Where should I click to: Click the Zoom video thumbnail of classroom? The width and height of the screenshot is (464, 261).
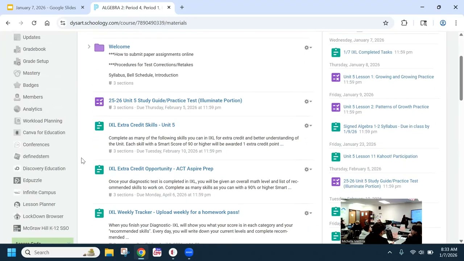[x=381, y=221]
